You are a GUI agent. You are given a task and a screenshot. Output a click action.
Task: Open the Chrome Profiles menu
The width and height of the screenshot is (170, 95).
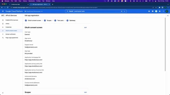pyautogui.click(x=38, y=1)
